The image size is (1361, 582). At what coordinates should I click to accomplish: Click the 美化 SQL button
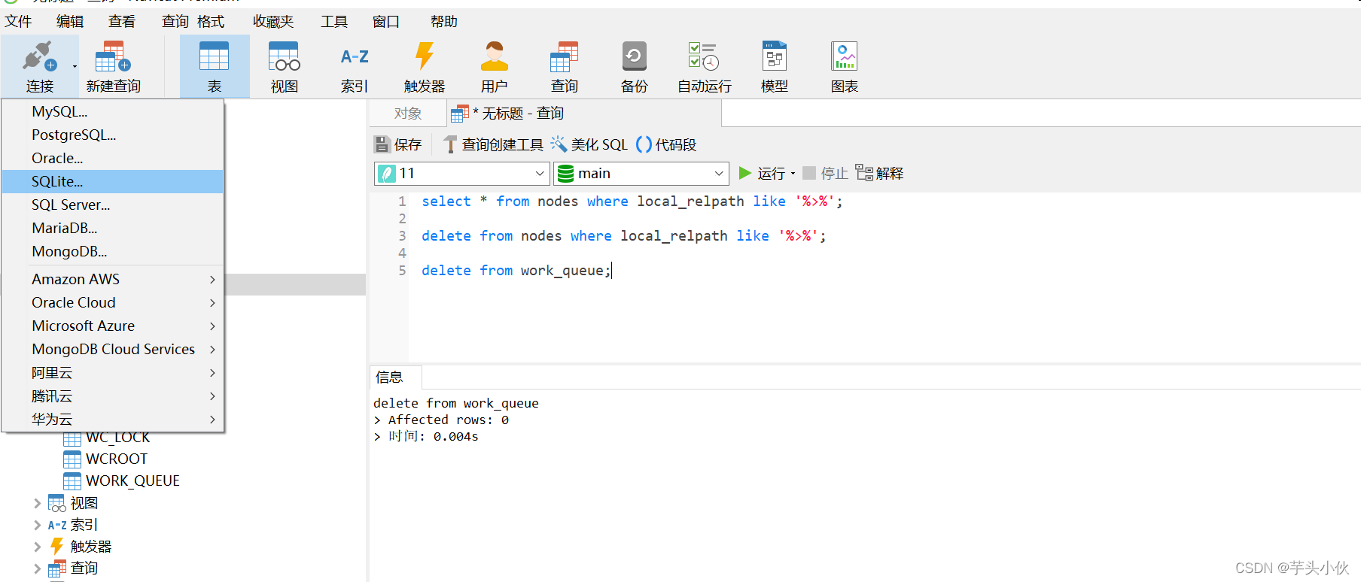click(x=589, y=144)
